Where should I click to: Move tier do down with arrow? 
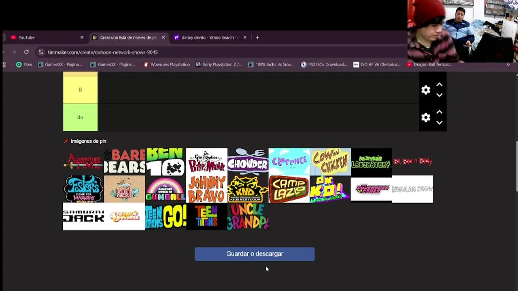[439, 122]
